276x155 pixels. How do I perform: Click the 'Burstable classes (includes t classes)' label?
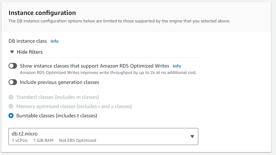tap(56, 116)
